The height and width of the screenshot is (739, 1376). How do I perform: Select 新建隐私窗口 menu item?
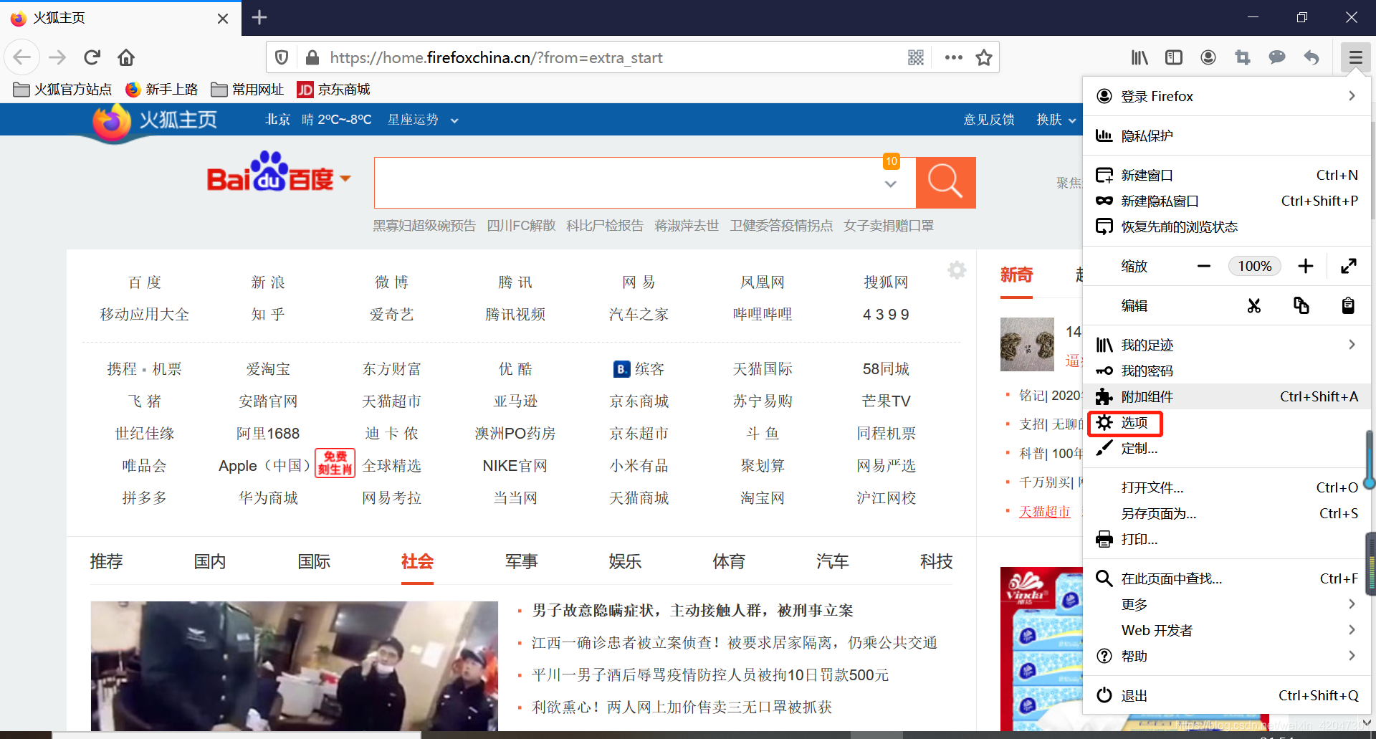coord(1226,201)
